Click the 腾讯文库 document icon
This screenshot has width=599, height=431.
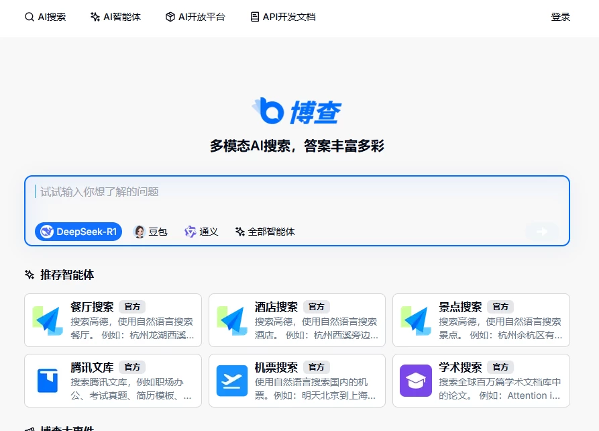pyautogui.click(x=48, y=381)
